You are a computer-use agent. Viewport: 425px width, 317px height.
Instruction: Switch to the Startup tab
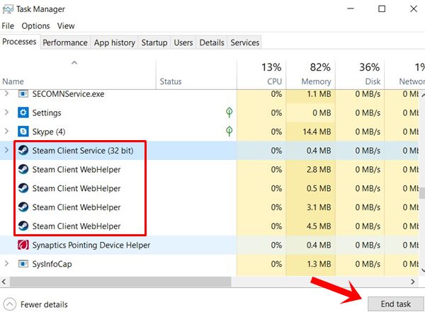coord(154,42)
